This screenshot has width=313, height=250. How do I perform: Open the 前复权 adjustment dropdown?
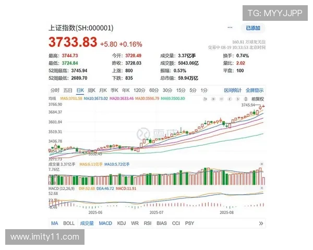point(258,98)
